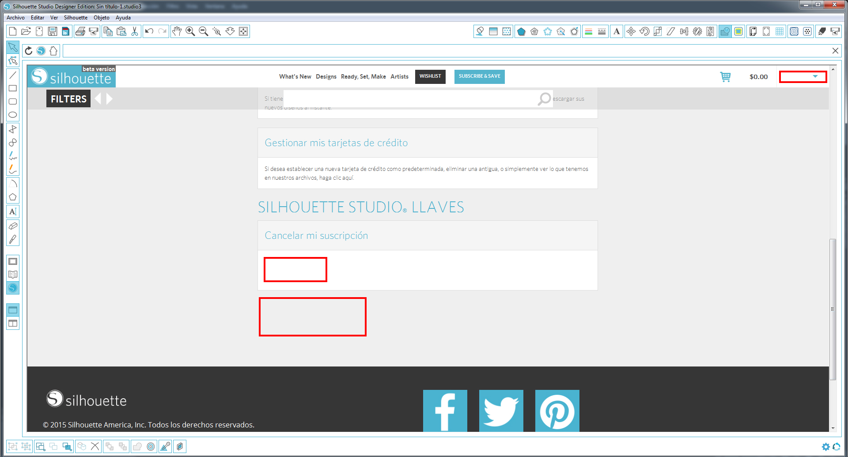Select the Knife tool

[x=13, y=239]
